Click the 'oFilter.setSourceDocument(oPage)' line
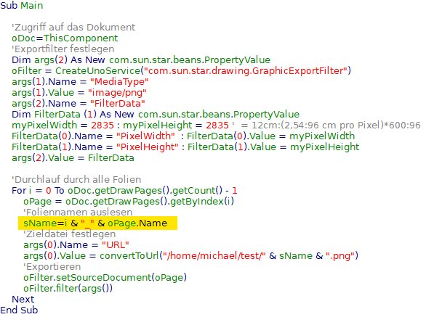This screenshot has width=434, height=317. tap(105, 278)
